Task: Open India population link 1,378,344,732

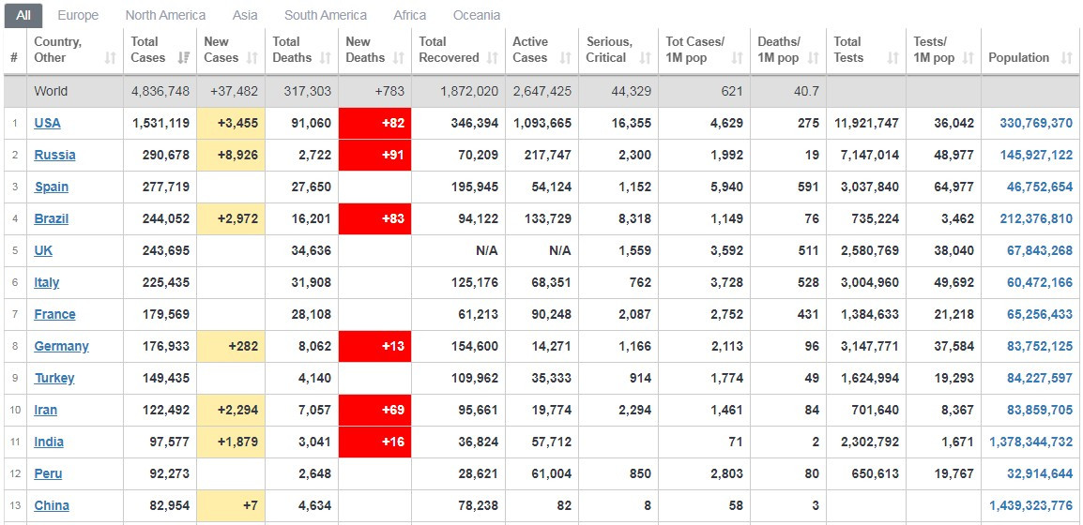Action: click(1031, 442)
